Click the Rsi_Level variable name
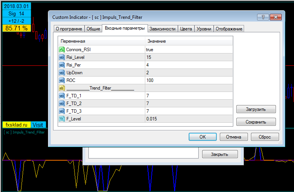 point(75,57)
